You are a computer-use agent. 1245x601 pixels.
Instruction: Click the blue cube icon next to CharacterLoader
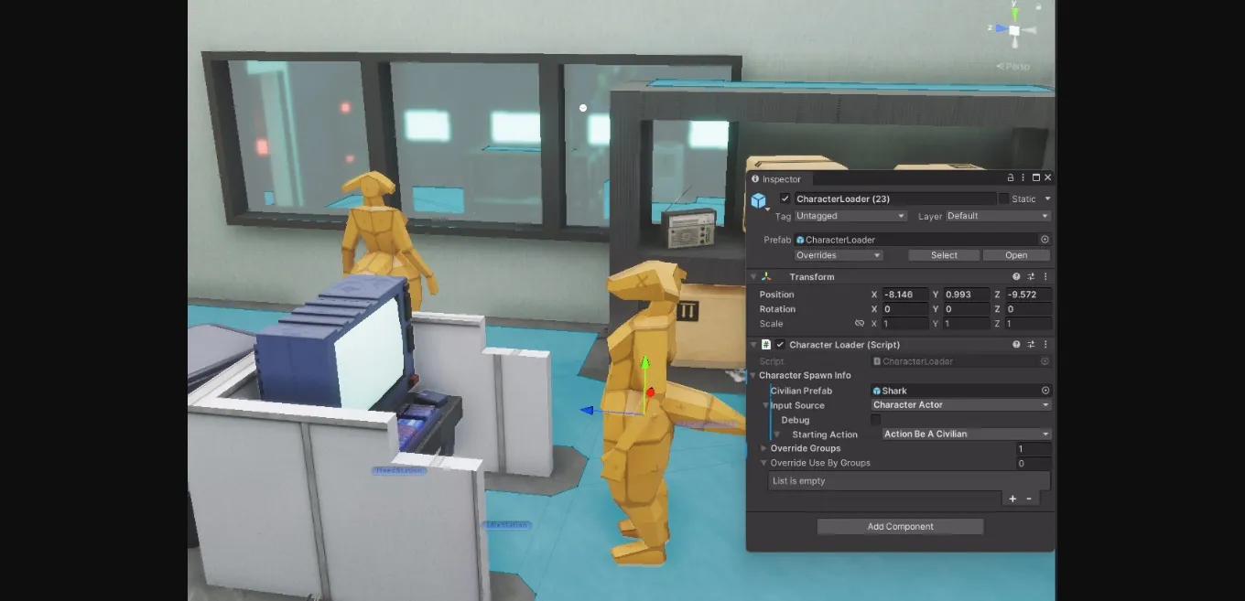pos(758,199)
